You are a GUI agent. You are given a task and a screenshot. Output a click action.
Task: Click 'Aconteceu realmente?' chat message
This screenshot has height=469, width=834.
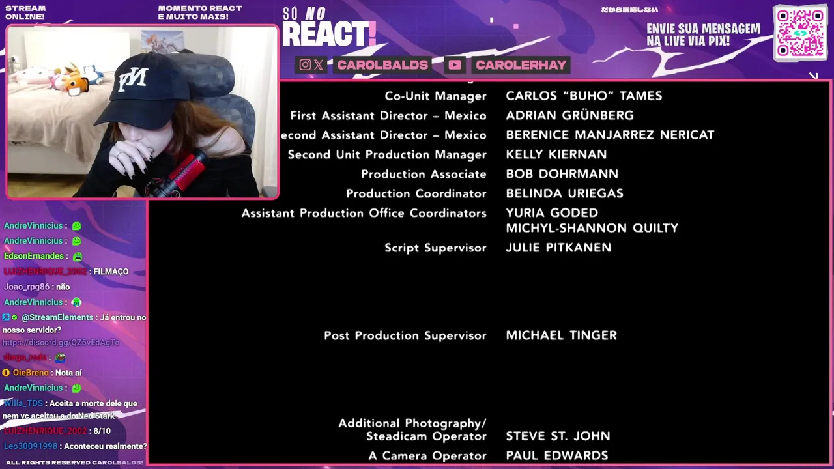tap(106, 446)
